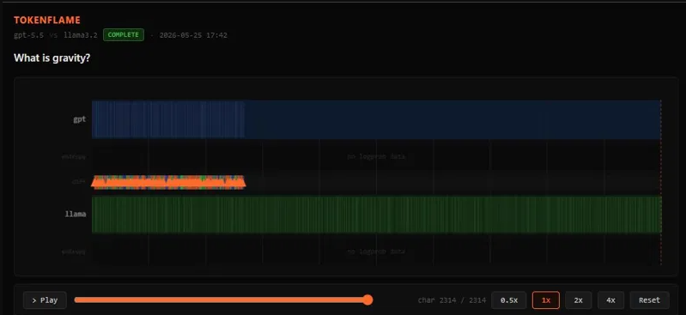Choose the 4x playback speed
Image resolution: width=686 pixels, height=315 pixels.
click(x=610, y=300)
